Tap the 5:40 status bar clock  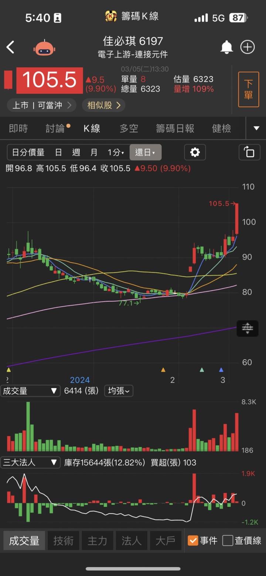(x=37, y=18)
